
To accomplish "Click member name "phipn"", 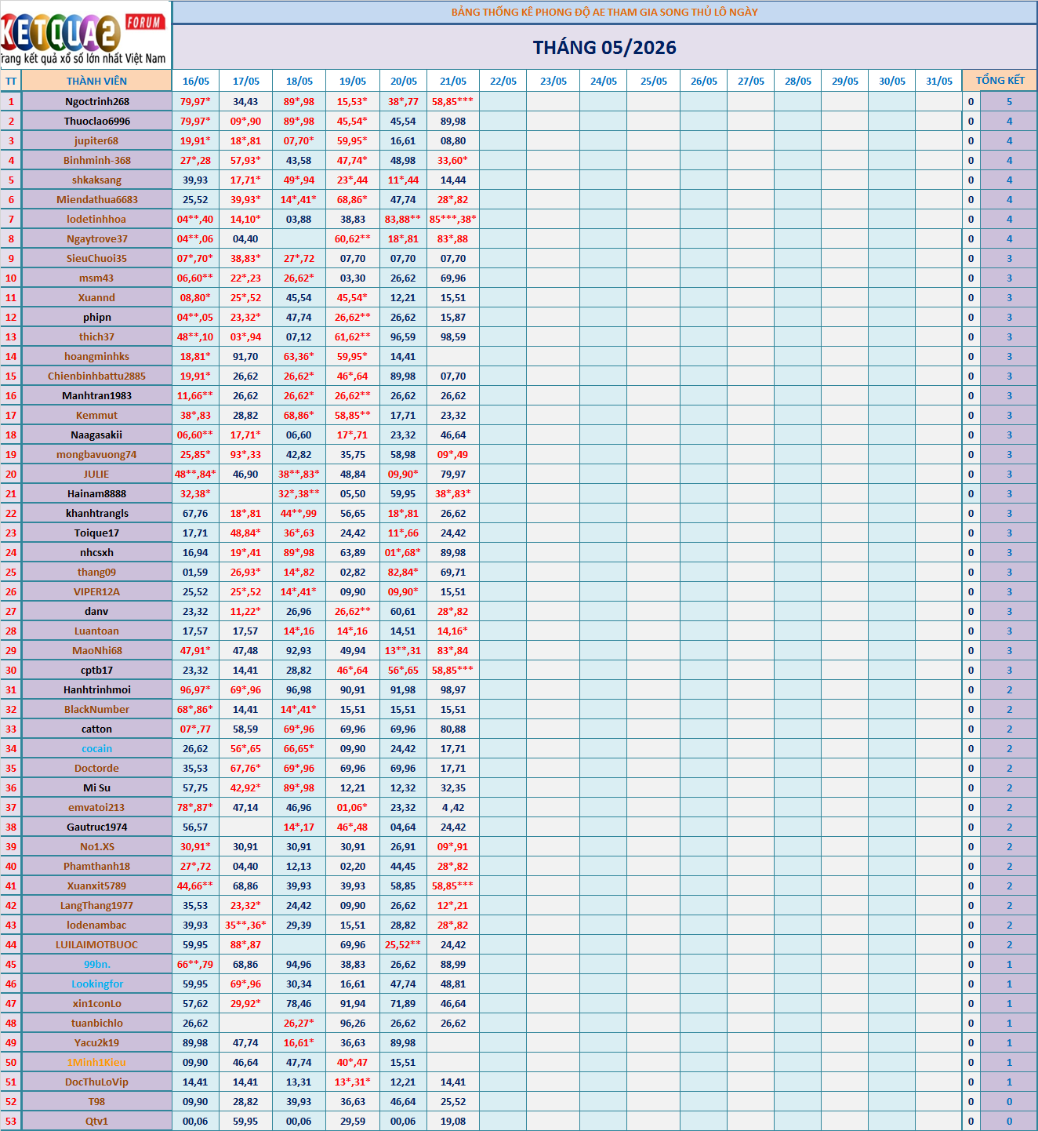I will (97, 317).
